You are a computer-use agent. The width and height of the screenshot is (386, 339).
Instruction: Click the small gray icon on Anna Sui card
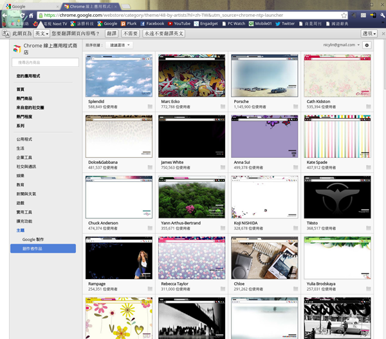coord(296,168)
